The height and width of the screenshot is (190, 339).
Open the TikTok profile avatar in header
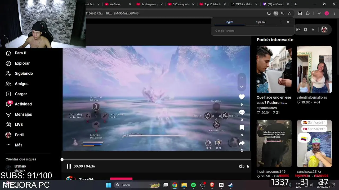point(324,30)
